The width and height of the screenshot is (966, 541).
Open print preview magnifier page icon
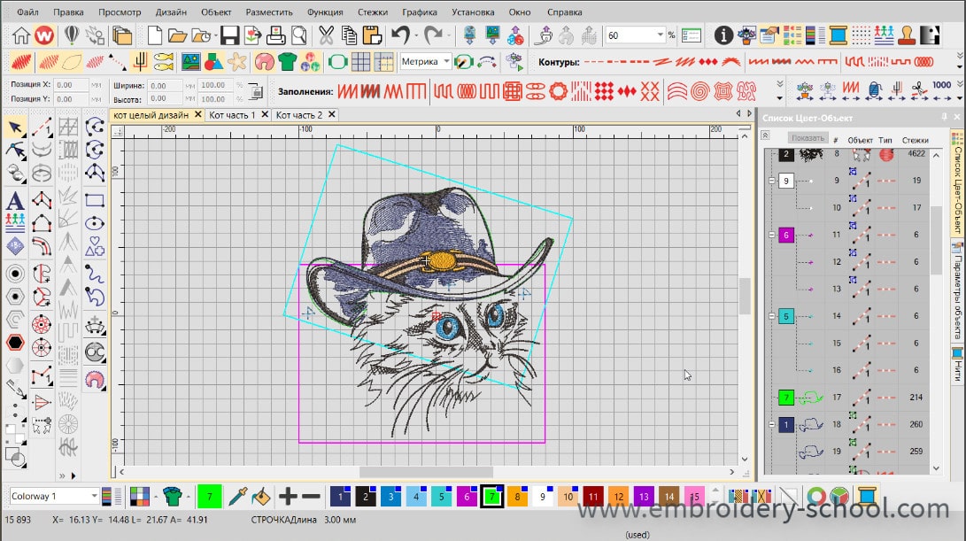298,35
